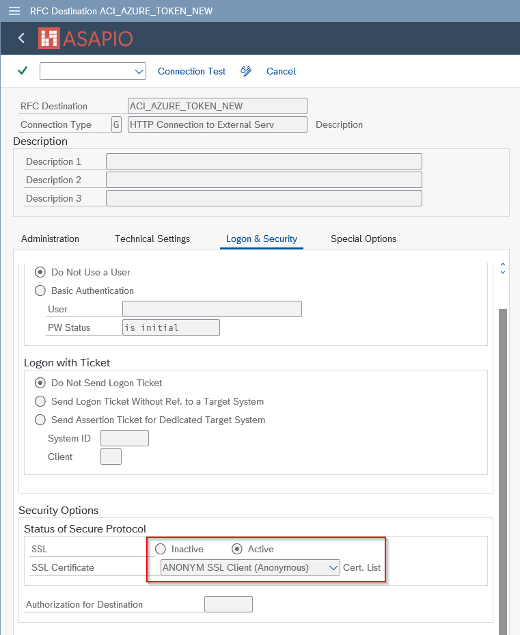Open the hamburger menu icon

tap(14, 11)
